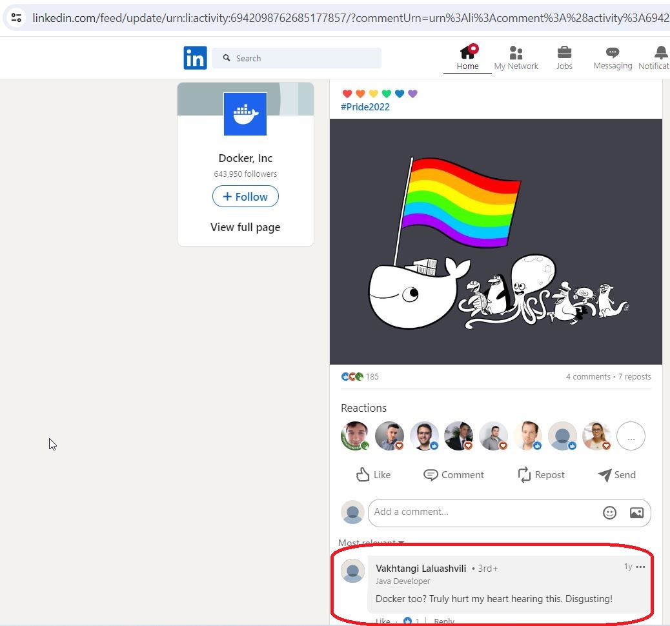Click the Search input field
670x626 pixels.
pyautogui.click(x=296, y=58)
